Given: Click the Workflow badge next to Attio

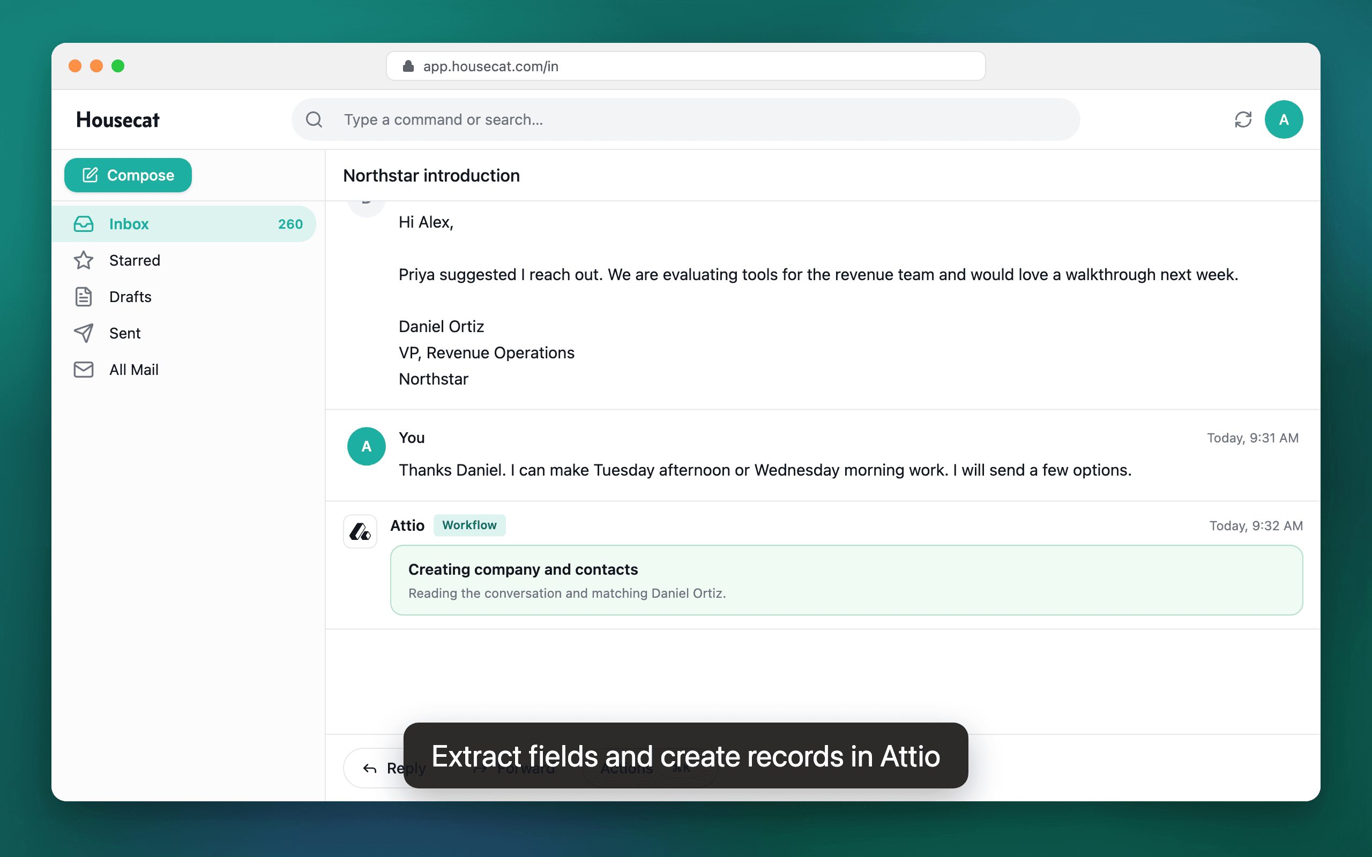Looking at the screenshot, I should pos(469,525).
